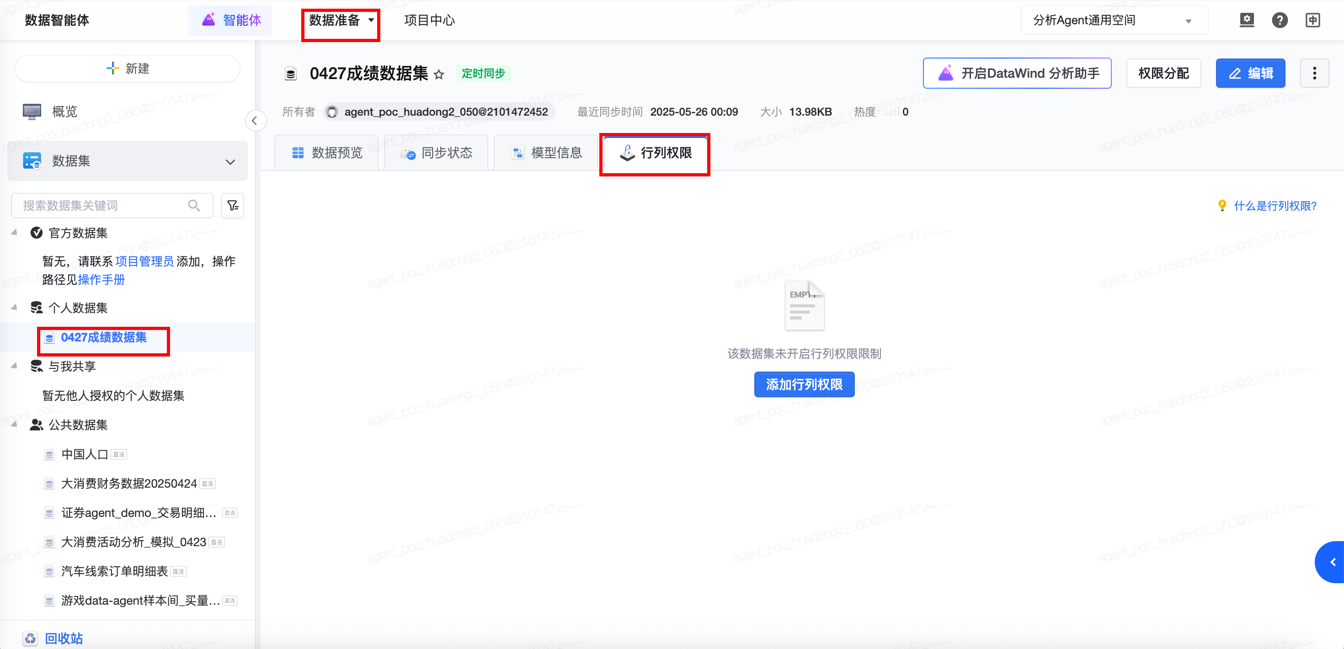The width and height of the screenshot is (1344, 649).
Task: Open 什么是行列权限? help link
Action: pos(1275,206)
